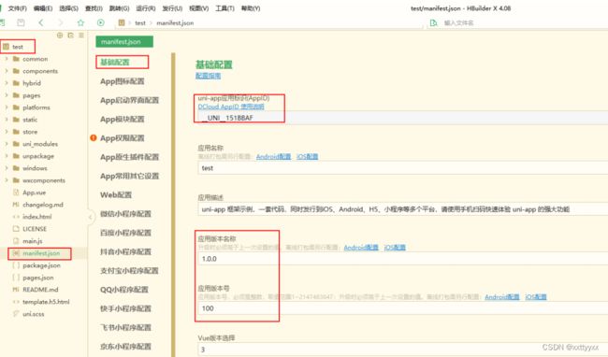Click manifest.json in the breadcrumb path
This screenshot has width=608, height=357.
tap(175, 23)
